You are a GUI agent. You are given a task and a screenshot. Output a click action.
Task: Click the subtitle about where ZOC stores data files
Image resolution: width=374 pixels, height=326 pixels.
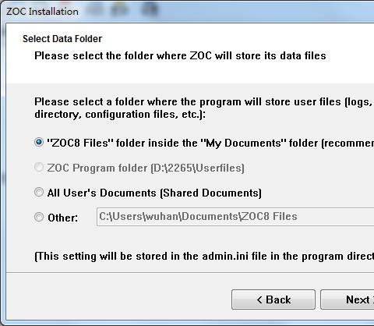180,55
